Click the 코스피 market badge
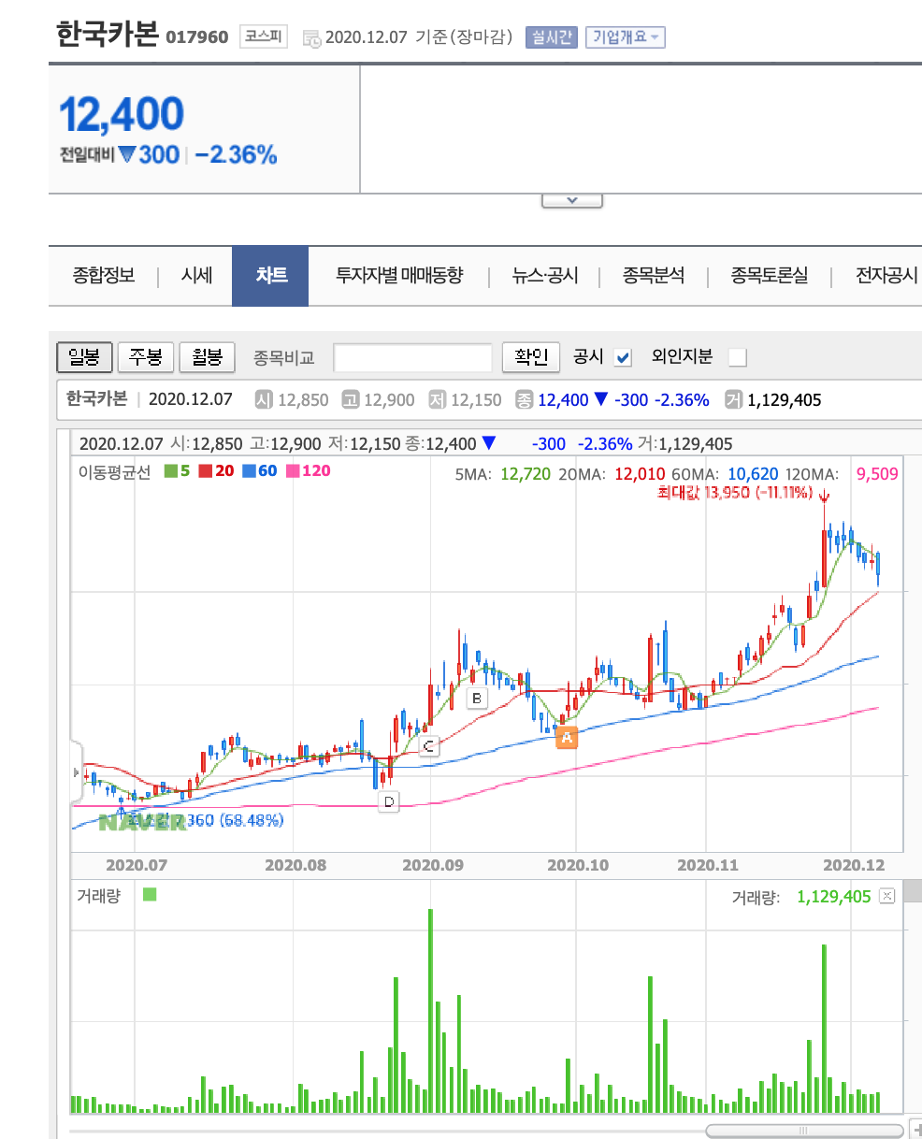The image size is (922, 1139). (263, 37)
